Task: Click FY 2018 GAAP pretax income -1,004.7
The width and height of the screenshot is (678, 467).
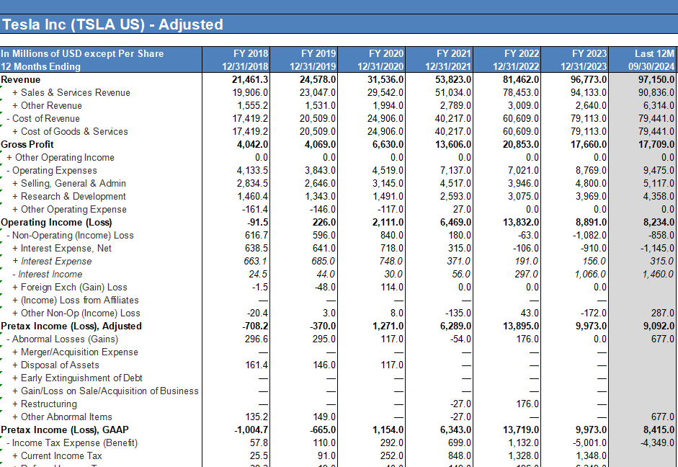Action: (x=251, y=430)
